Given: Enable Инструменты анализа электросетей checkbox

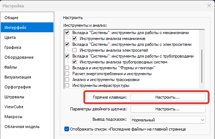Looking at the screenshot, I should point(75,50).
